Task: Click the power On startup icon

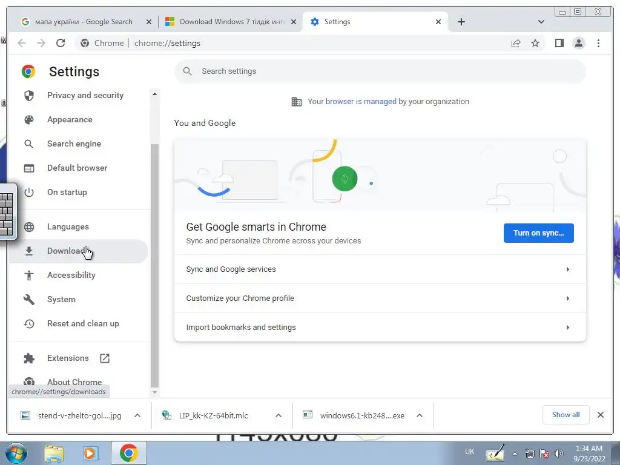Action: (29, 193)
